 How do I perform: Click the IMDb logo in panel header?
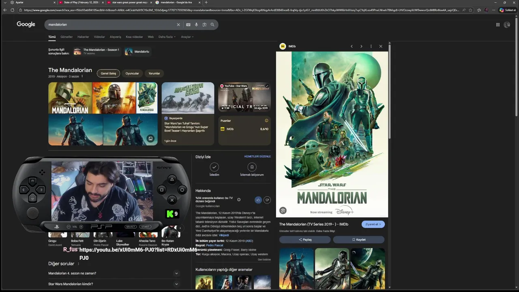click(x=283, y=46)
